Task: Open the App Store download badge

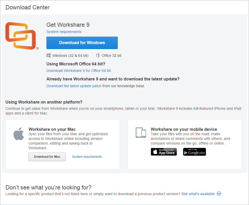Action: pos(164,152)
